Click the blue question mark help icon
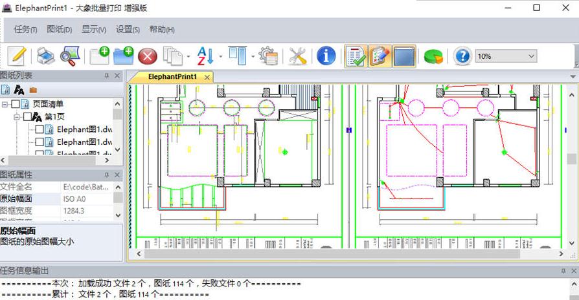The height and width of the screenshot is (300, 579). [462, 56]
